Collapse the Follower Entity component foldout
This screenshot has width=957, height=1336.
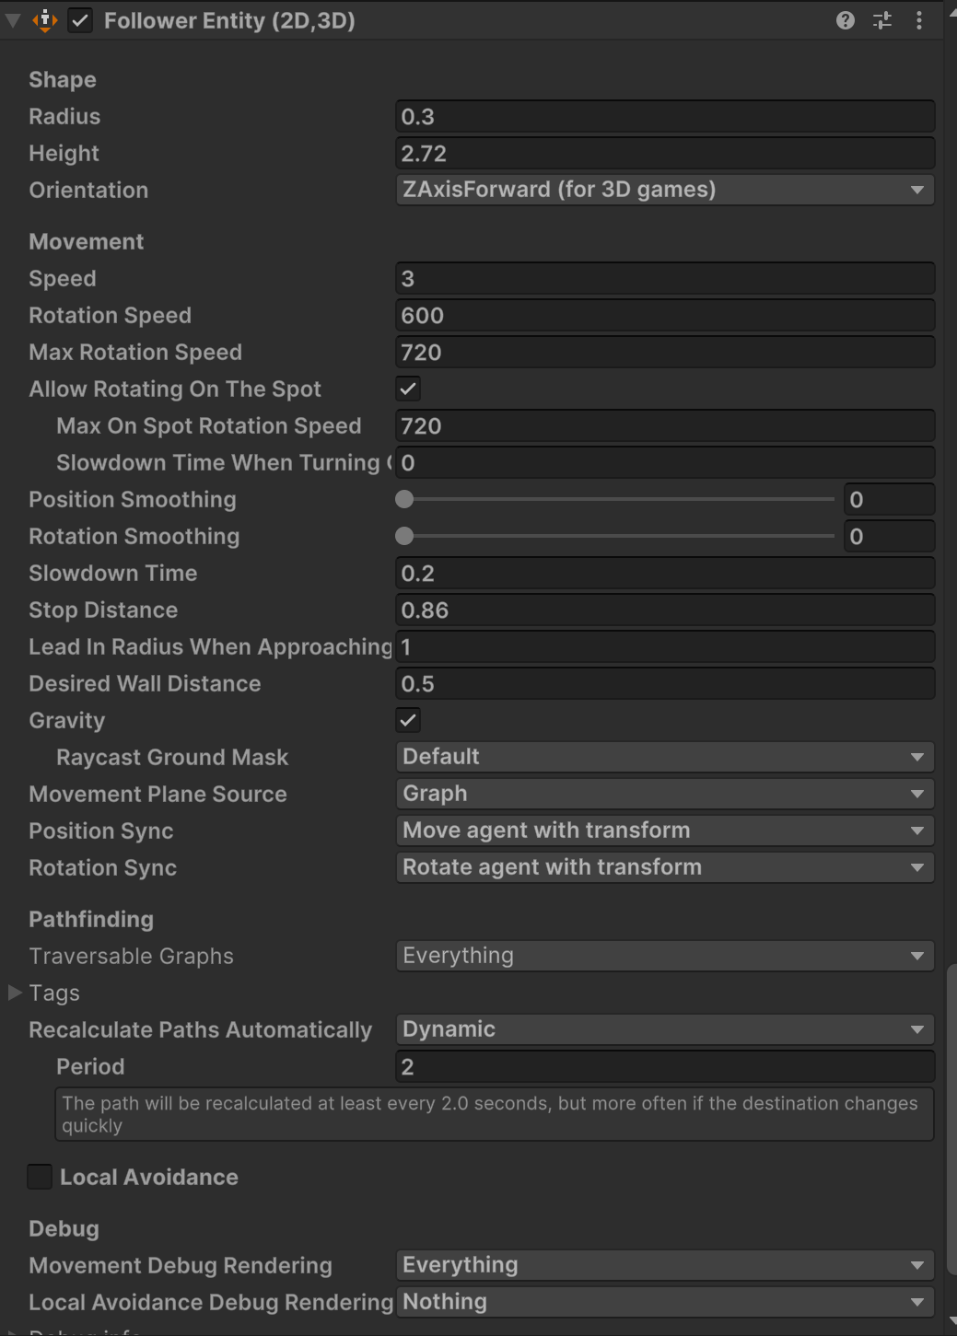pyautogui.click(x=13, y=20)
